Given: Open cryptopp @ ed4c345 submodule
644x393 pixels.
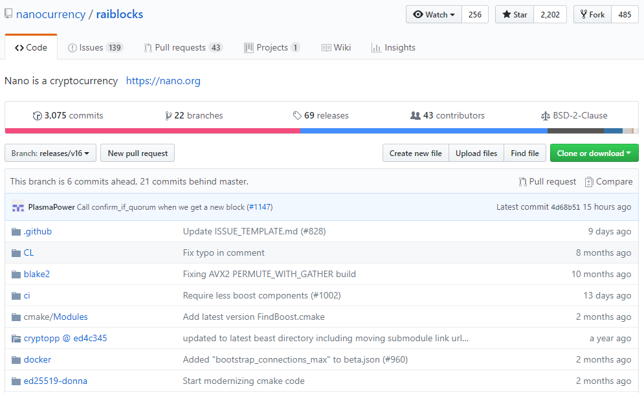Looking at the screenshot, I should [x=65, y=339].
